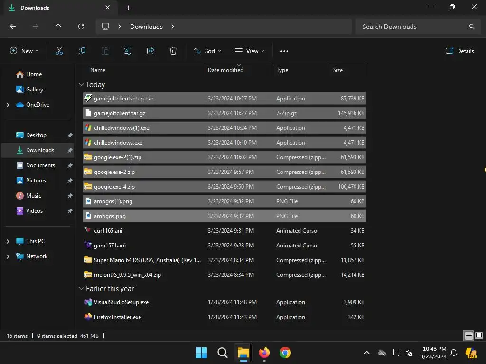
Task: Select cur1165.ani cursor file
Action: (x=224, y=231)
